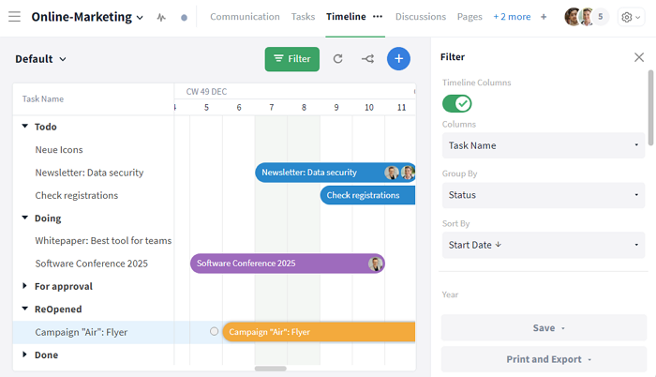Screen dimensions: 656x377
Task: Click the circle checkbox next to Campaign Air bar
Action: (x=215, y=331)
